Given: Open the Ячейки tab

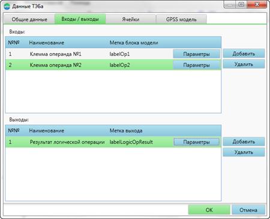Looking at the screenshot, I should tap(131, 19).
